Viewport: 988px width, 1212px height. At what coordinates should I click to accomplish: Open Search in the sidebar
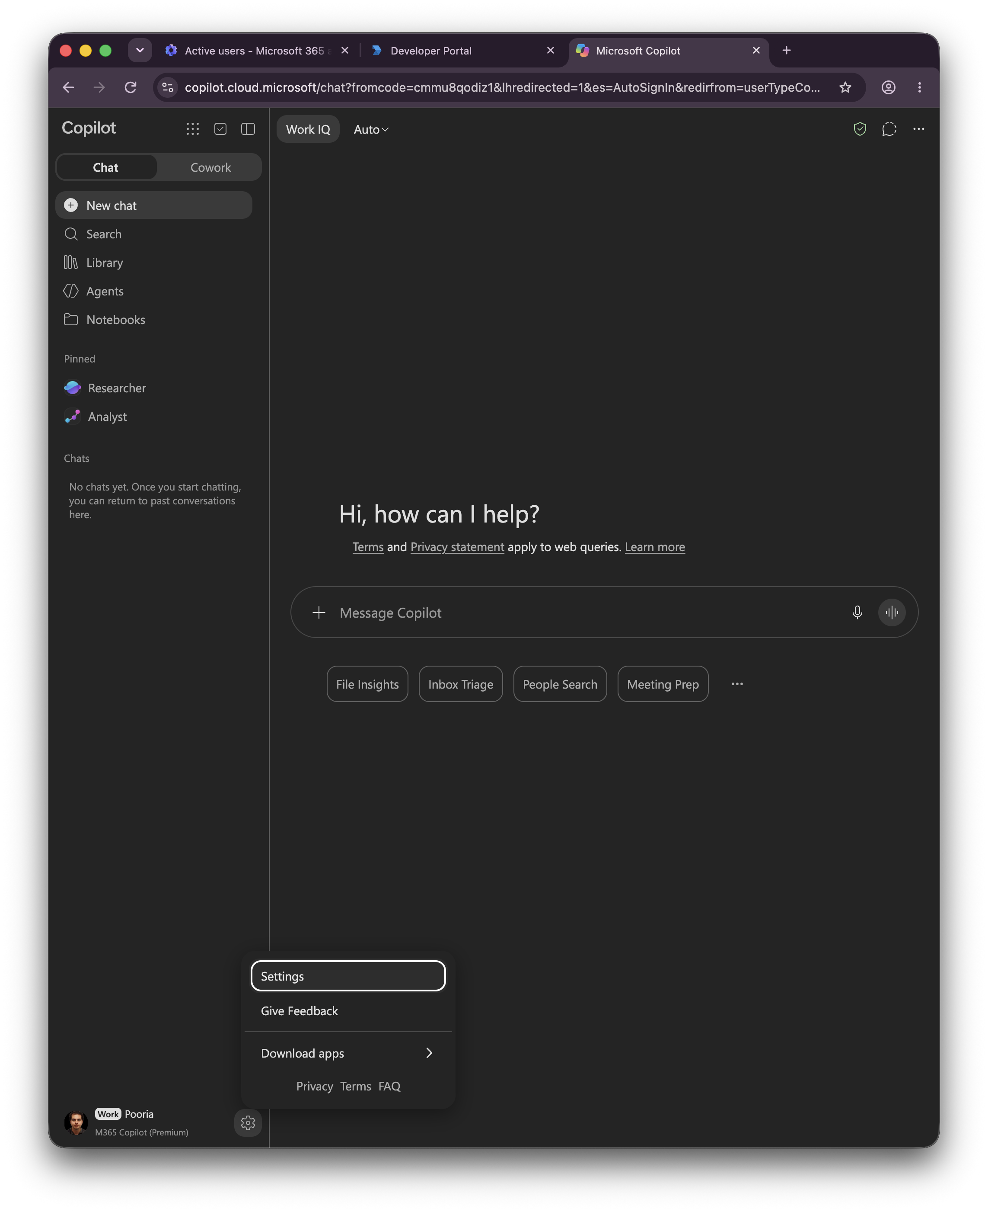click(x=154, y=234)
